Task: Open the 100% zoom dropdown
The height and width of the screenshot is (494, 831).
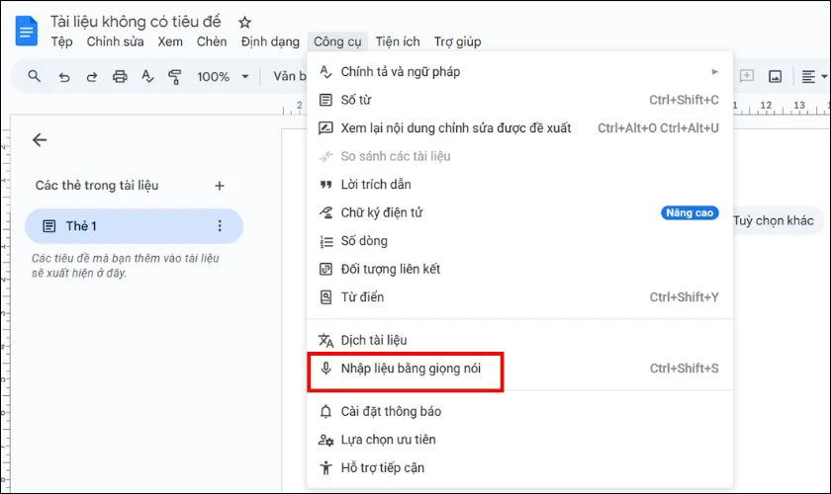Action: coord(223,77)
